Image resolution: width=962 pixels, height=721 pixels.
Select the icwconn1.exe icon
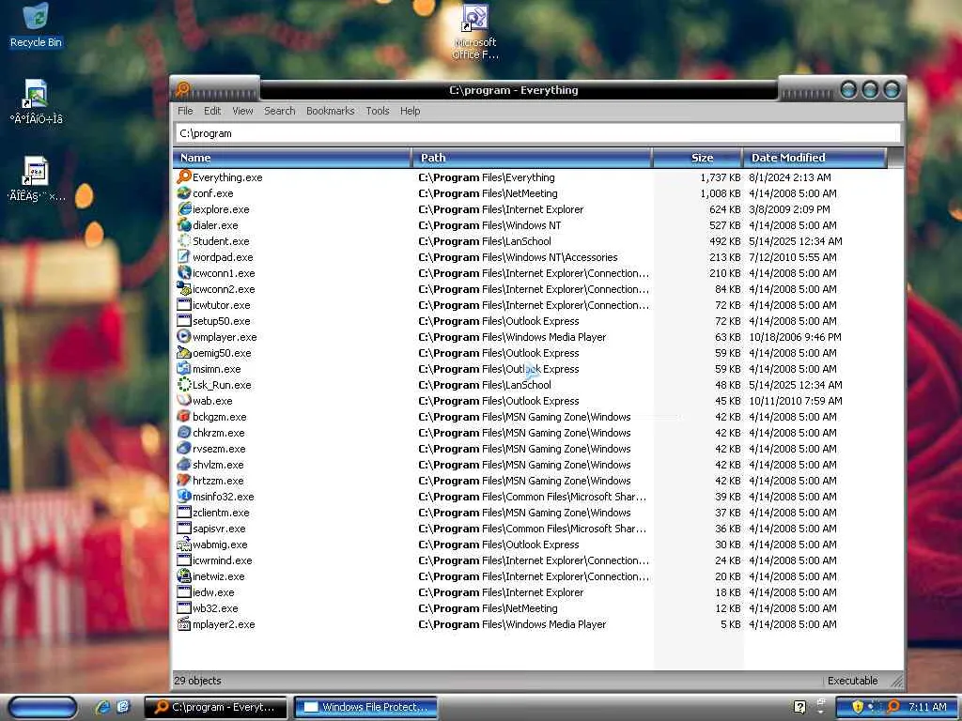184,273
